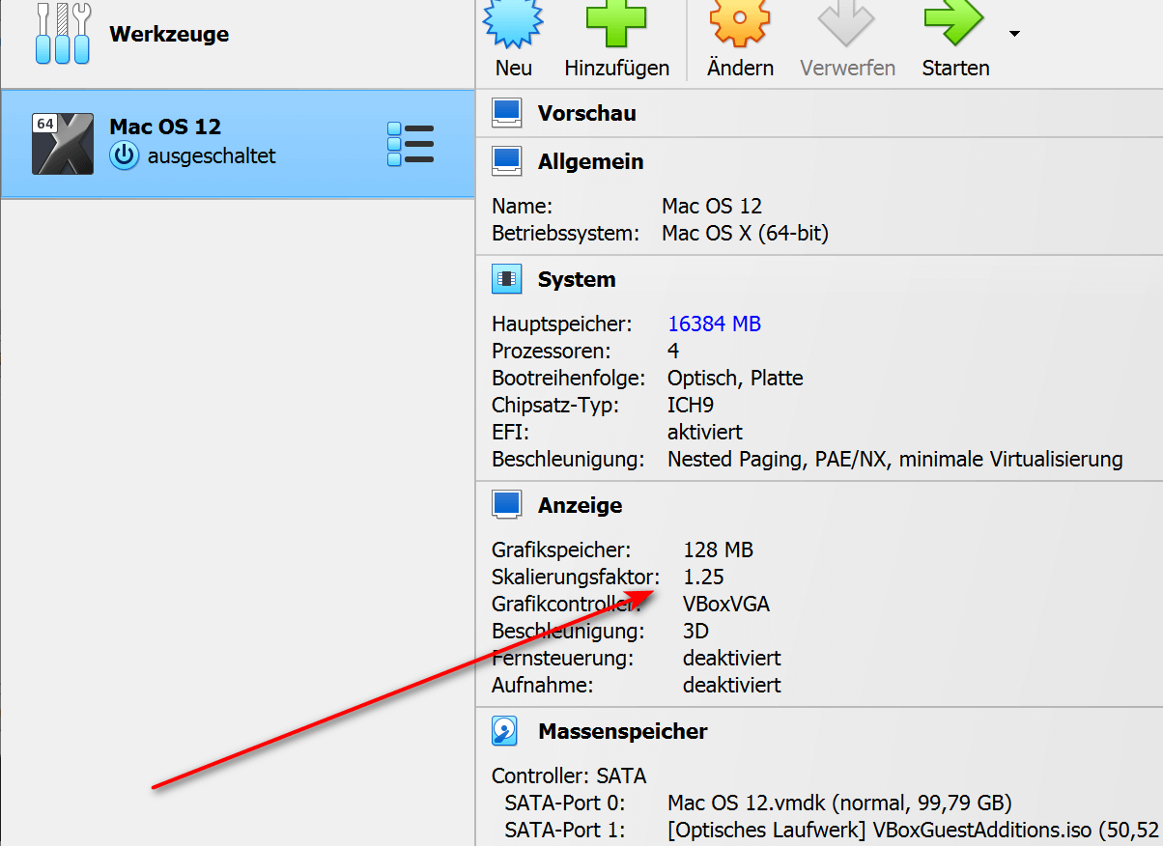This screenshot has height=846, width=1163.
Task: Click the Prozessoren value 4
Action: [x=673, y=351]
